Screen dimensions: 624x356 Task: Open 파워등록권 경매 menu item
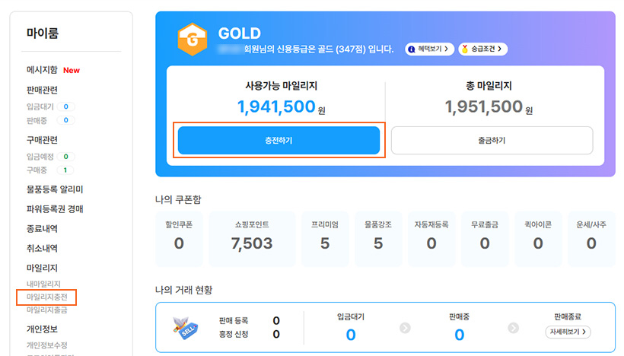coord(55,209)
